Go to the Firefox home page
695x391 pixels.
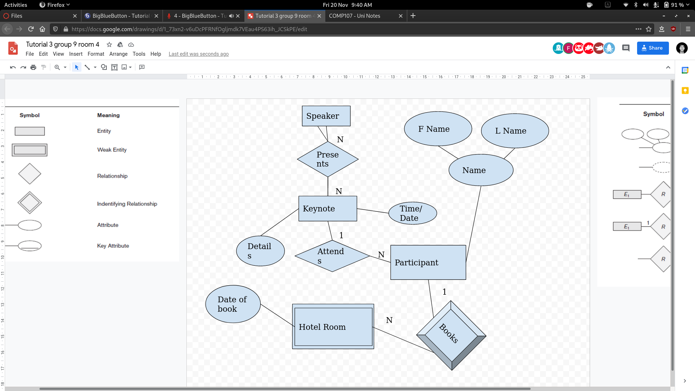coord(42,29)
